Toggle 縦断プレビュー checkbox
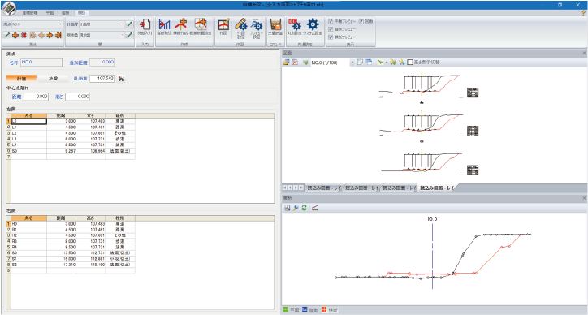 (x=331, y=29)
